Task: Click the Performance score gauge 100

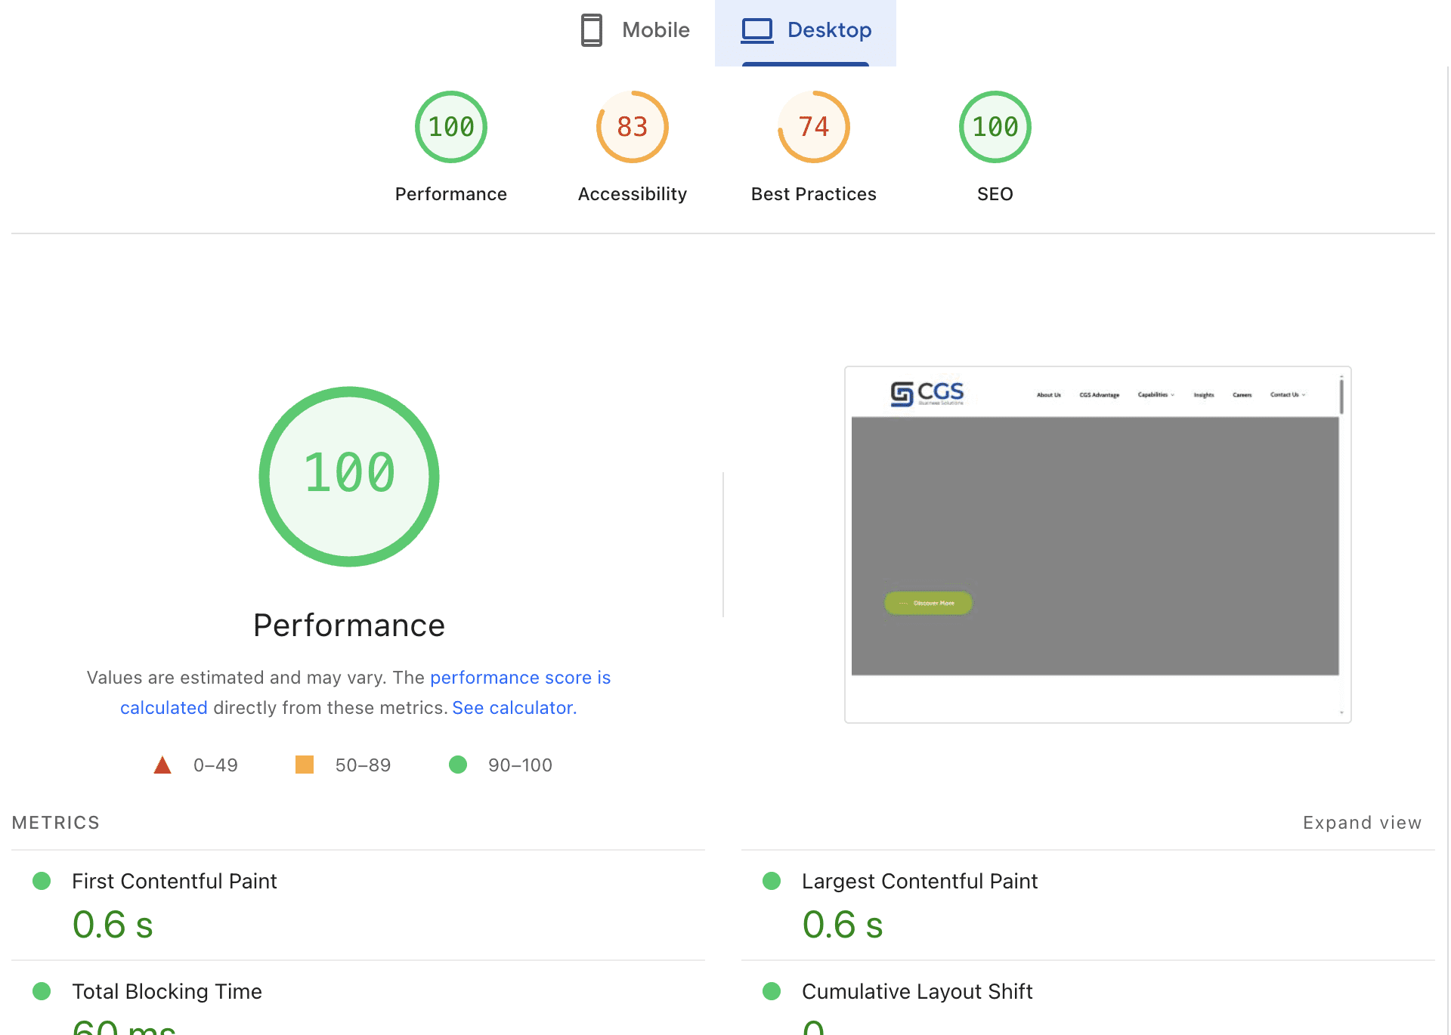Action: [x=451, y=127]
